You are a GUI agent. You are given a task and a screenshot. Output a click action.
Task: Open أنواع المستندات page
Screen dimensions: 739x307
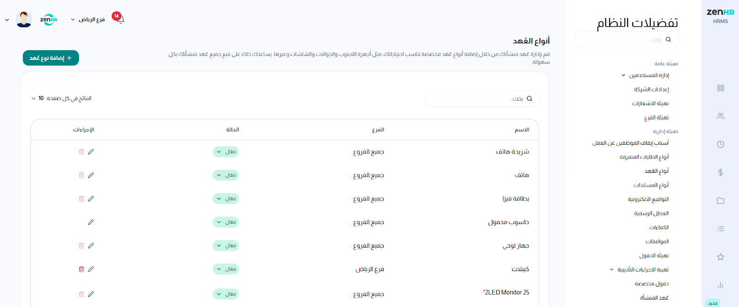[x=651, y=185]
